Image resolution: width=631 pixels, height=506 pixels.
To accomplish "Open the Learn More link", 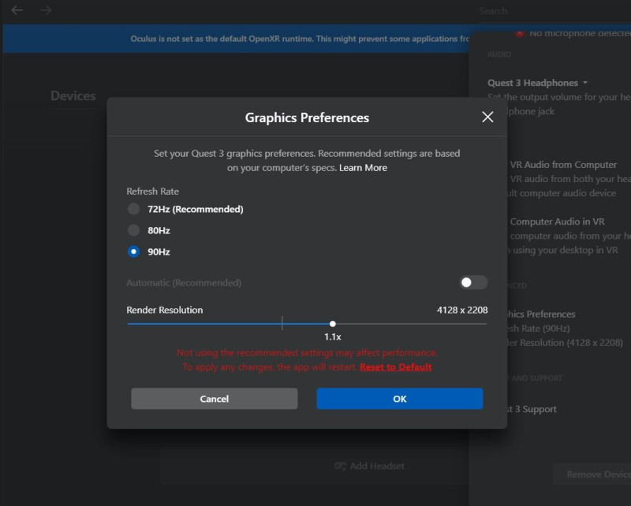I will [363, 168].
